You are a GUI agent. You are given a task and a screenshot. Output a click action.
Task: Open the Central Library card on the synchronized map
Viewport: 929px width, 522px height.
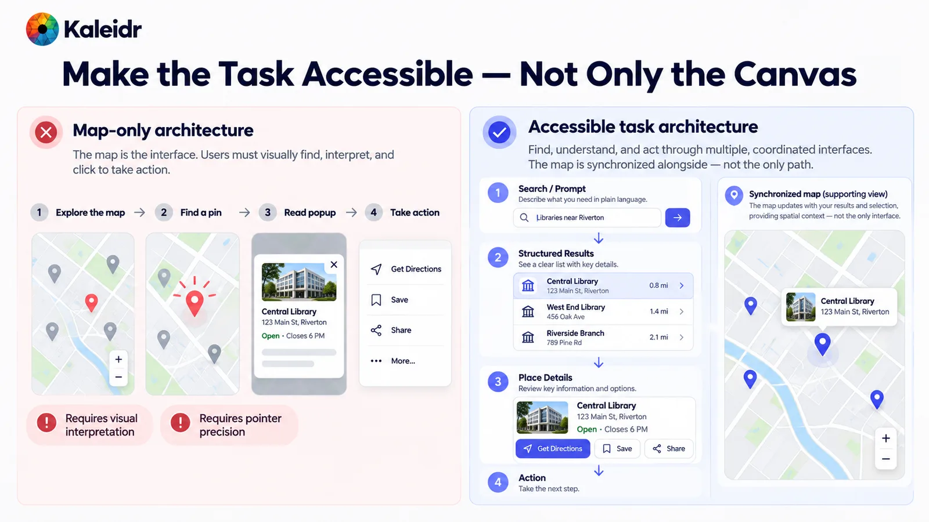(x=839, y=307)
